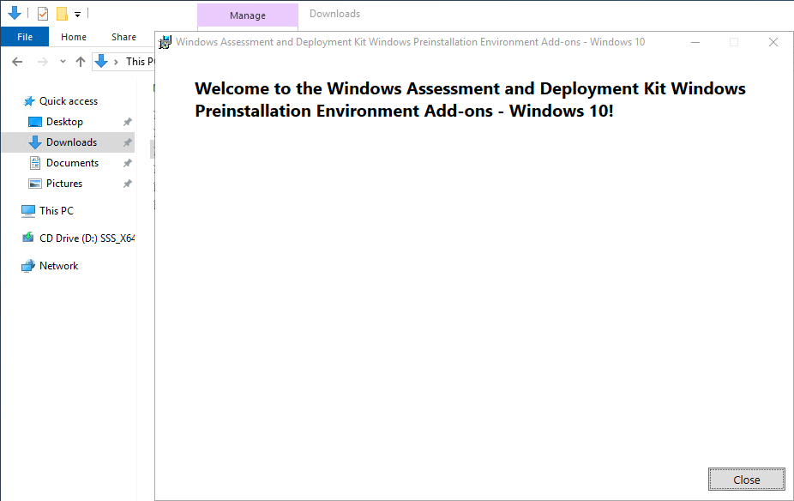
Task: Open the Manage contextual tab
Action: click(x=247, y=15)
